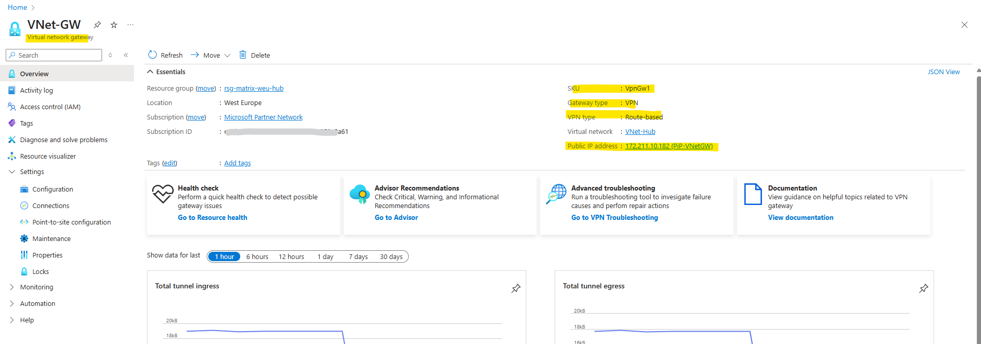
Task: Open the Move dropdown chevron
Action: [227, 55]
